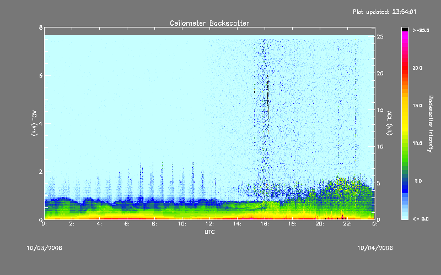Pick the black swatch atop the colorbar
Screen dimensions: 441x275
click(405, 29)
